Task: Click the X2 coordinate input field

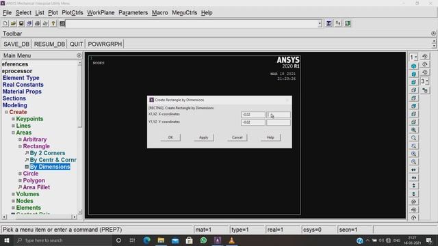Action: (x=279, y=115)
